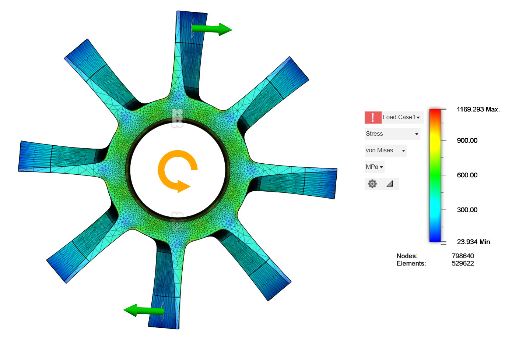Image resolution: width=512 pixels, height=341 pixels.
Task: Click the green force arrow pointing right
Action: [x=211, y=29]
